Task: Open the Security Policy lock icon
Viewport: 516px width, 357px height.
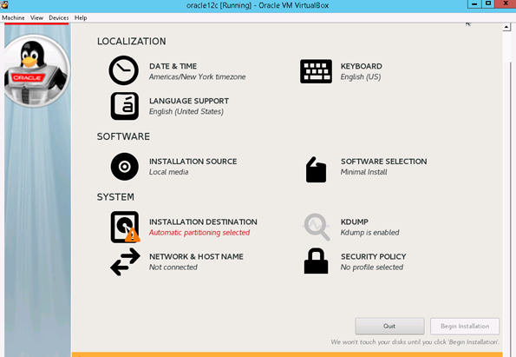Action: [316, 261]
